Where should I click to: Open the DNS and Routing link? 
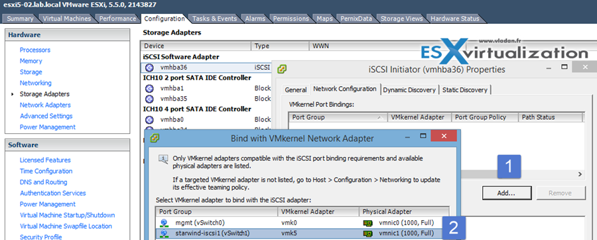pos(43,182)
